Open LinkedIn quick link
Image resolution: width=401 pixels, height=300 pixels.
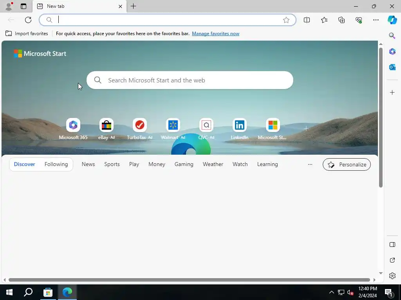pos(239,129)
